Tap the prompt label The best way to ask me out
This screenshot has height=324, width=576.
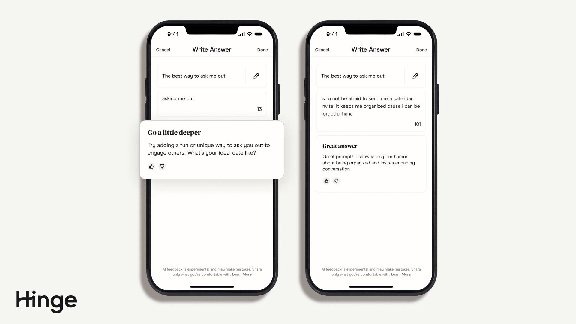[193, 76]
